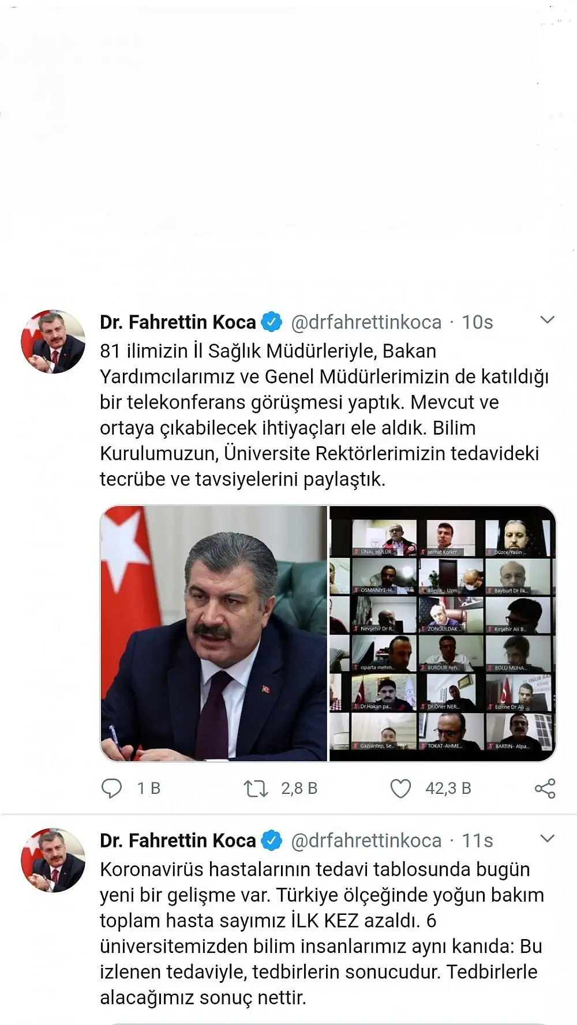Open Dr. Fahrettin Koca name on second tweet
This screenshot has width=577, height=1025.
178,841
